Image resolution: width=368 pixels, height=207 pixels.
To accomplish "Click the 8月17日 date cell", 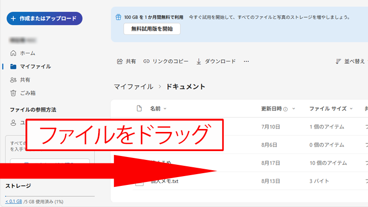I will [270, 163].
